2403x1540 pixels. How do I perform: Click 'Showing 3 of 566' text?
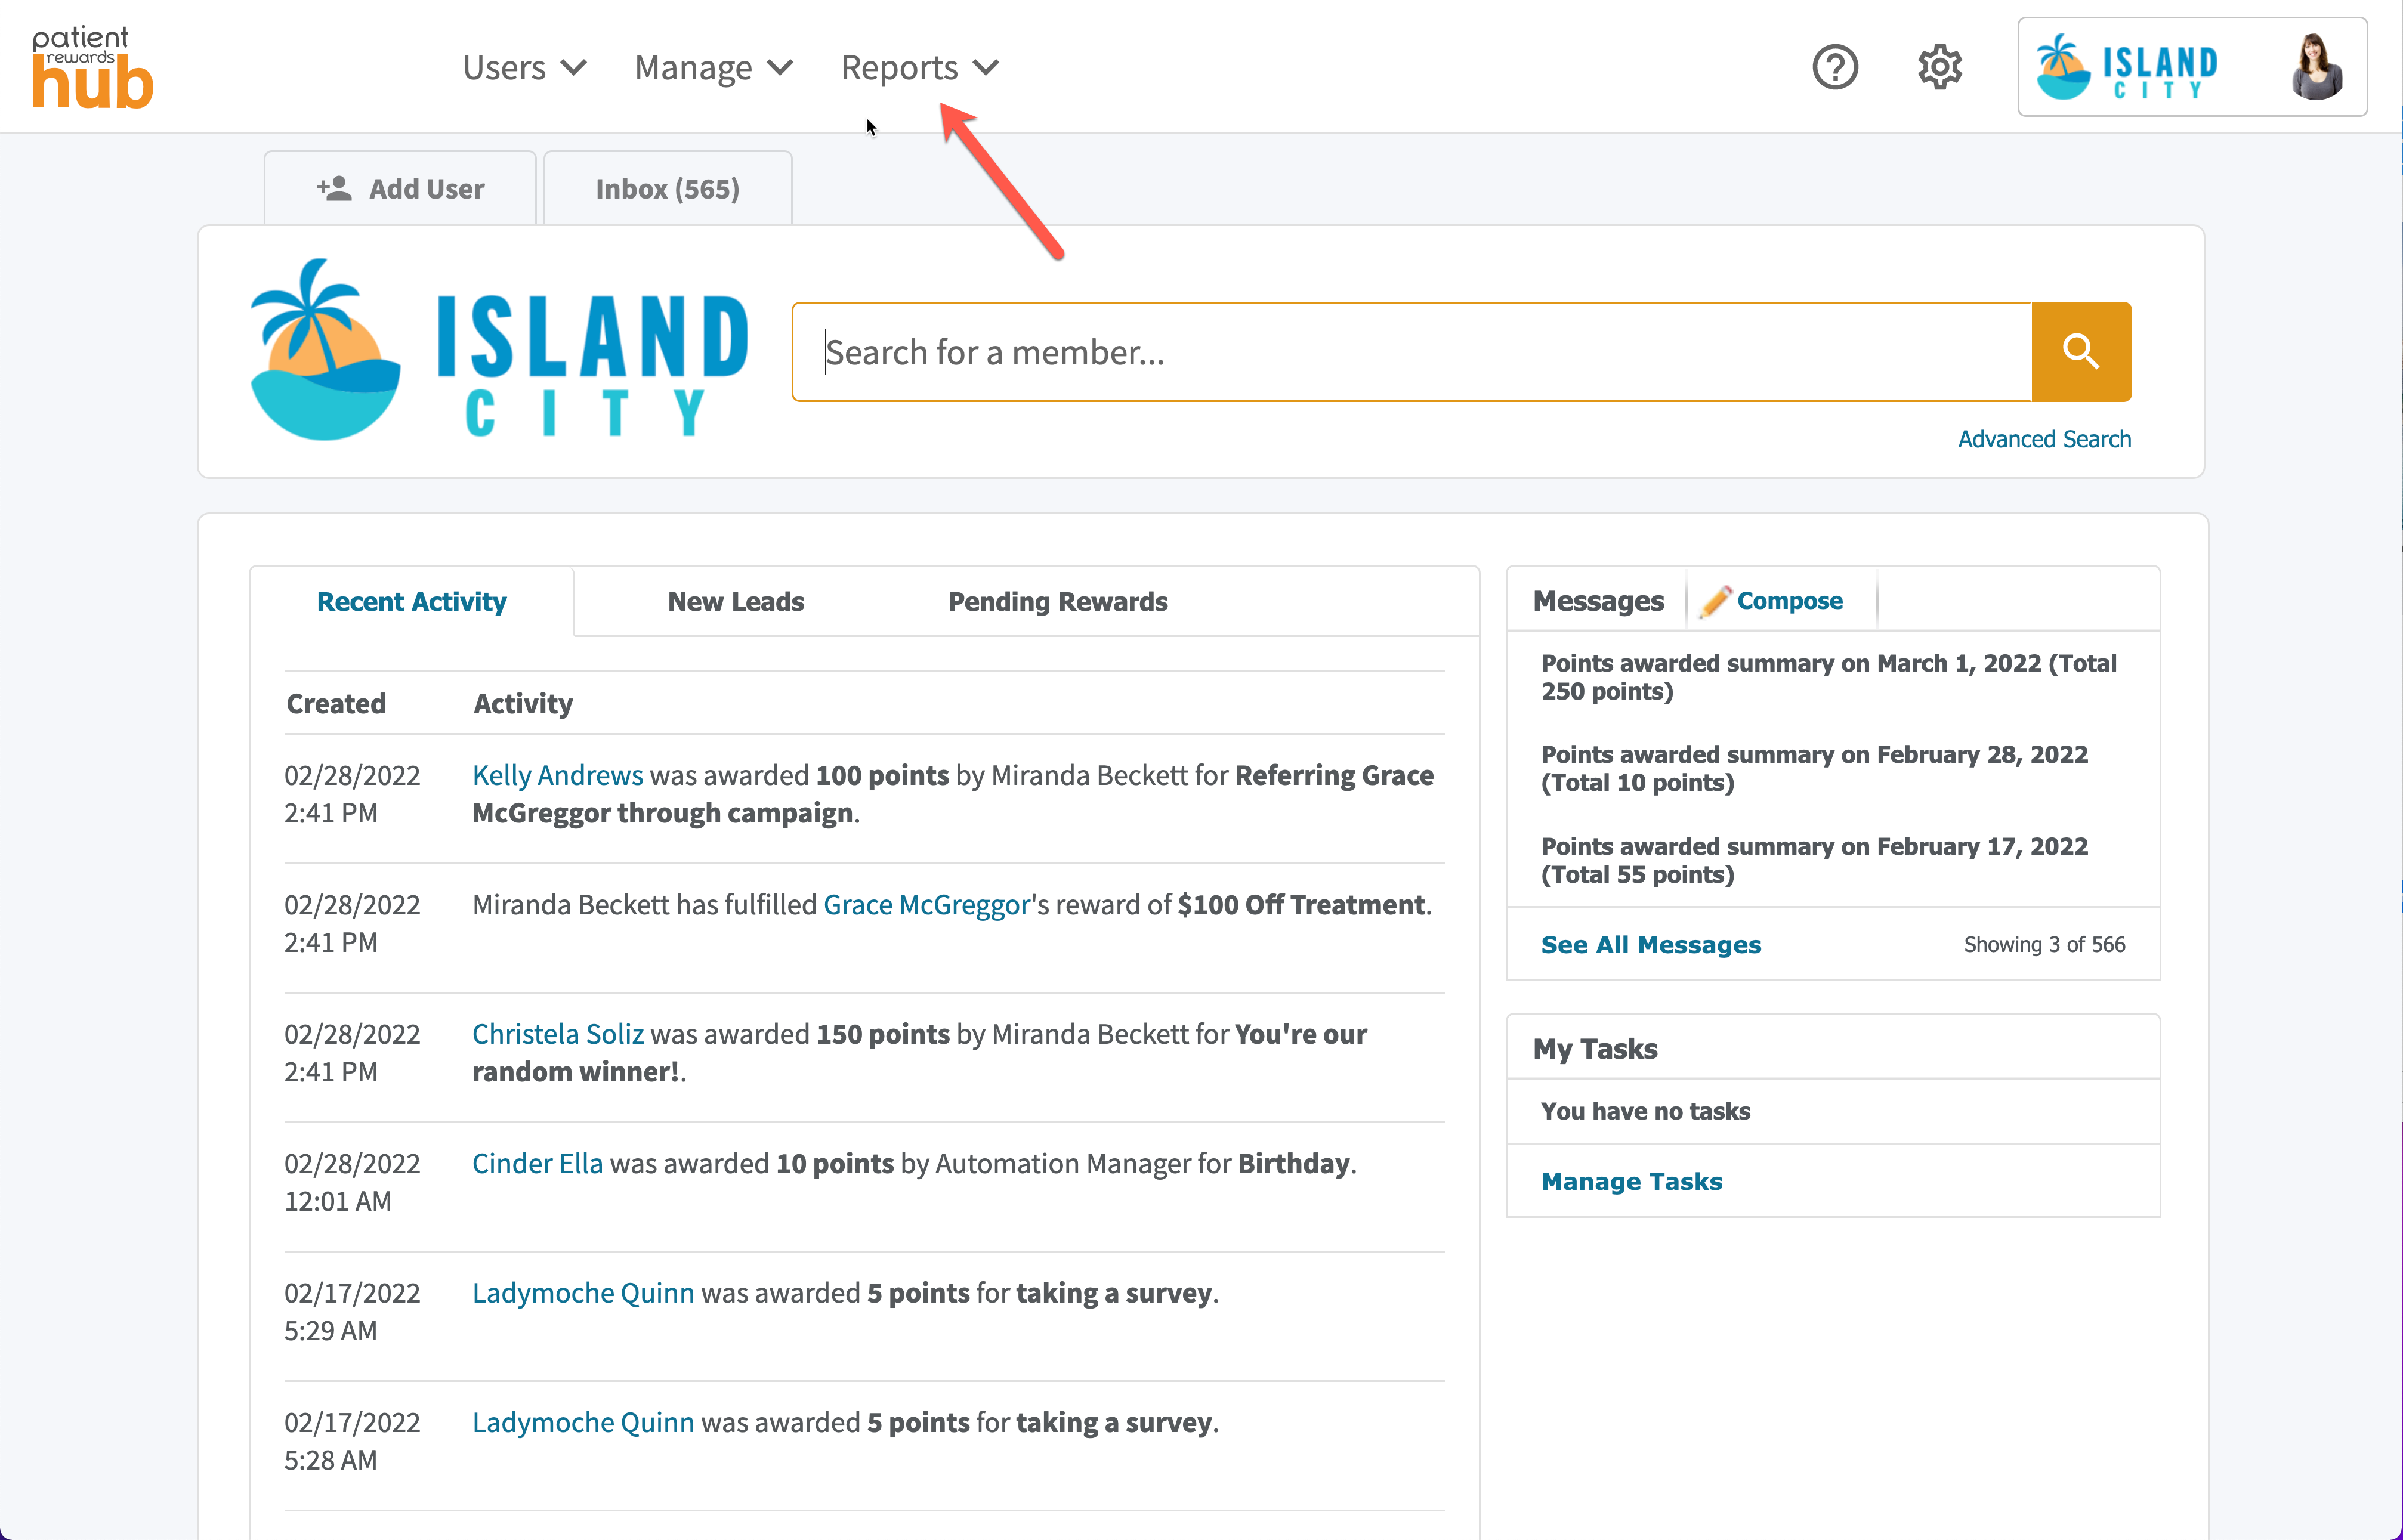(2044, 945)
